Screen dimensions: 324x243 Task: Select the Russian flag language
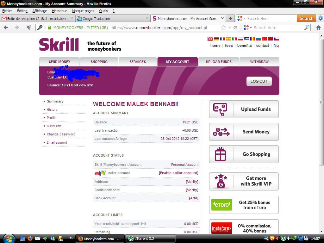click(x=258, y=39)
